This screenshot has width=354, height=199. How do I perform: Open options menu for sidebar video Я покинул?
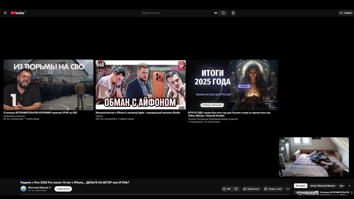(352, 192)
